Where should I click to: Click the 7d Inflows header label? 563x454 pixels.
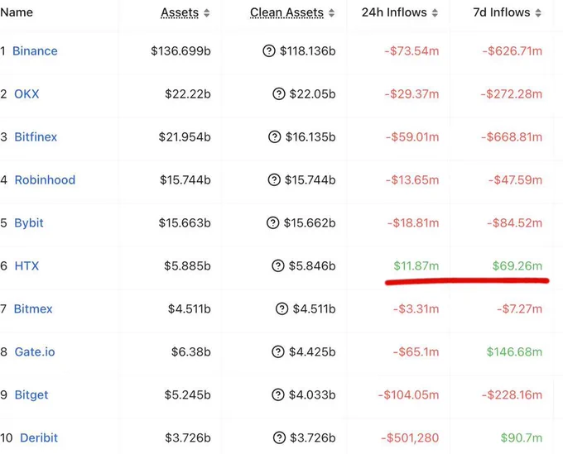(501, 12)
